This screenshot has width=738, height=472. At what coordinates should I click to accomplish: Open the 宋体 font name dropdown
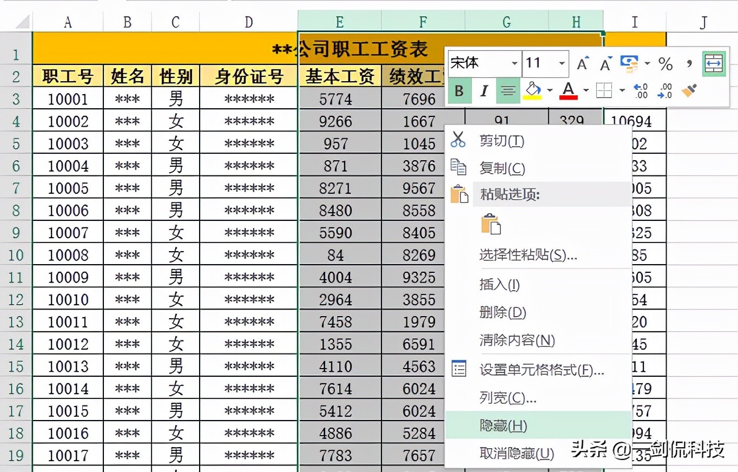(x=515, y=63)
